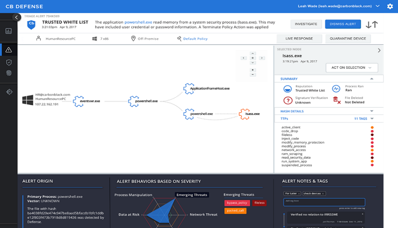
Task: Click the Cb shield logo badge
Action: [31, 24]
